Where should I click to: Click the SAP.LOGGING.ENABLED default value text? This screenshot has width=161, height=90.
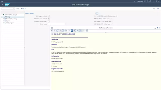tap(106, 16)
